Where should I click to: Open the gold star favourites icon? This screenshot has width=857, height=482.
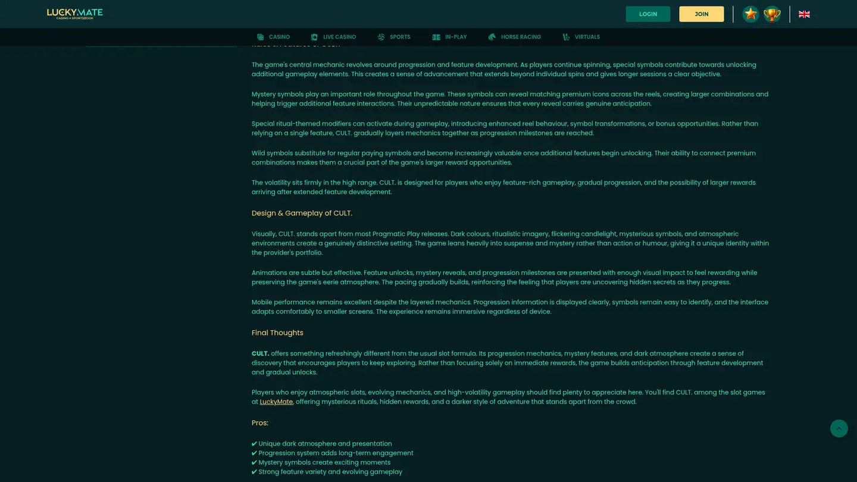750,14
